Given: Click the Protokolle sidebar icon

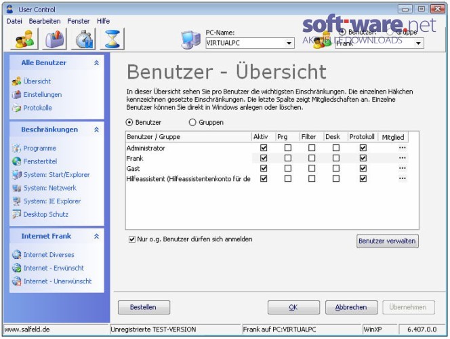Looking at the screenshot, I should pos(17,108).
